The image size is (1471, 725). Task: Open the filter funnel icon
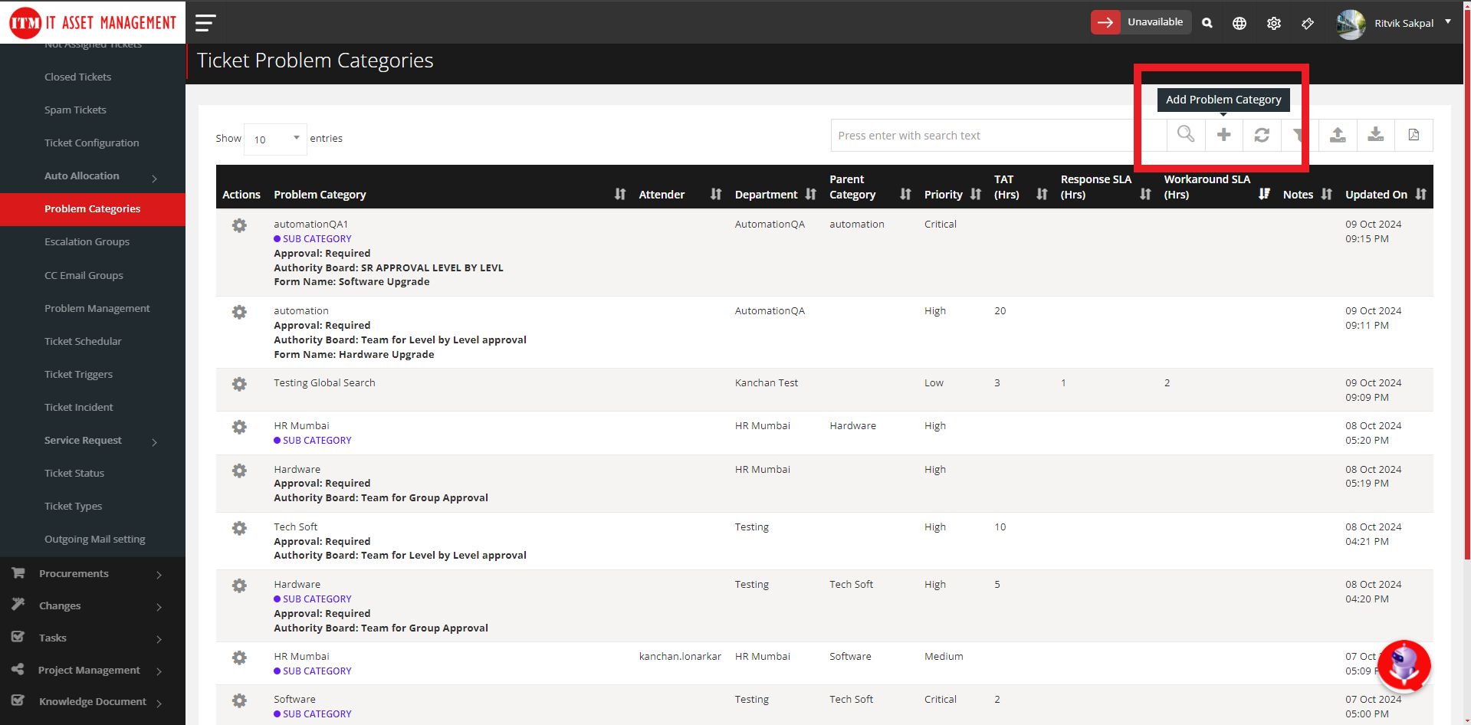[x=1299, y=135]
